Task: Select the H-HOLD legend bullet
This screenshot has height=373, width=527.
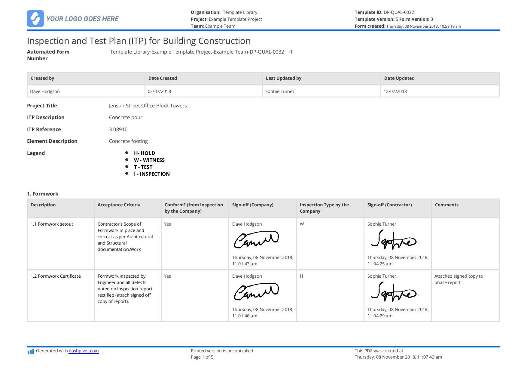Action: coord(127,153)
